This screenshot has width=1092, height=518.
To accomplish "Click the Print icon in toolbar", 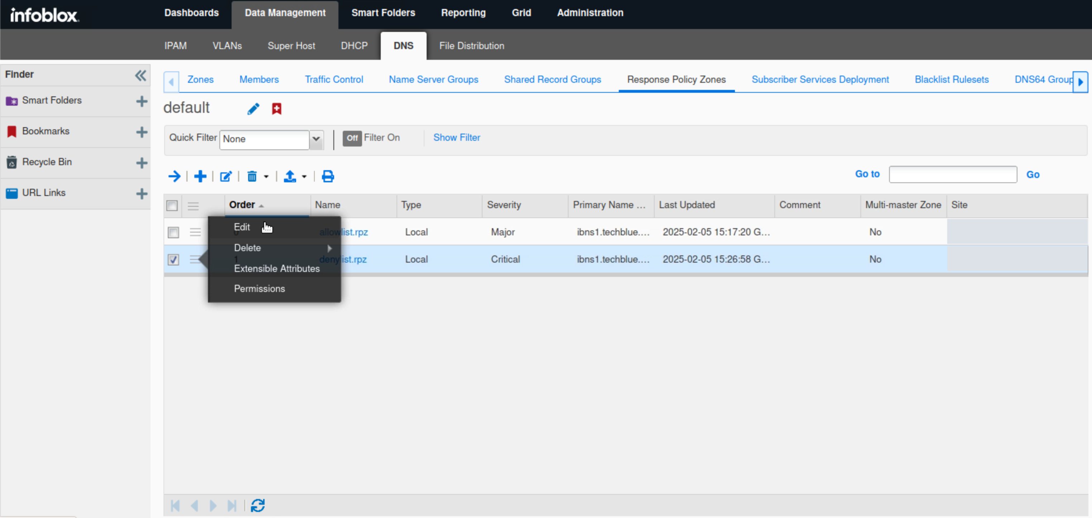I will pos(328,176).
